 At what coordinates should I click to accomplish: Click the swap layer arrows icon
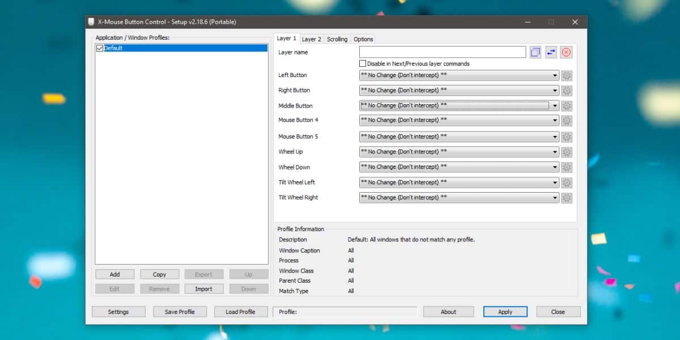click(551, 53)
